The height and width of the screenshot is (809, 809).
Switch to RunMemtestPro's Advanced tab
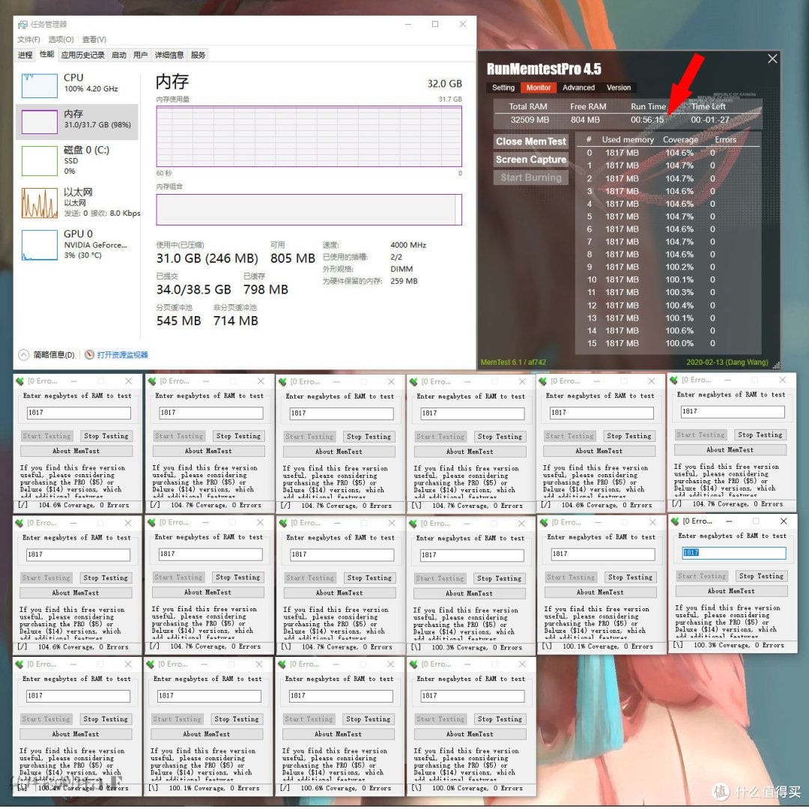(x=578, y=88)
